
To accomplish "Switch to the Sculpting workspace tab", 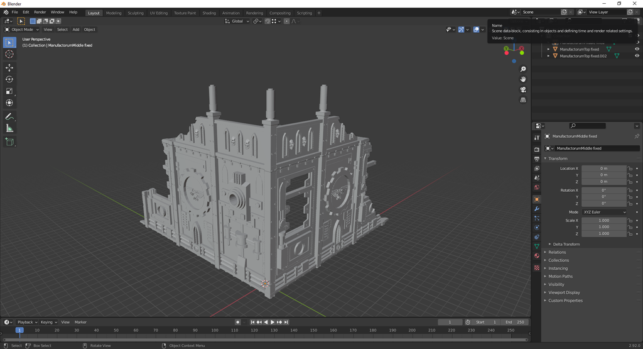I will point(136,13).
